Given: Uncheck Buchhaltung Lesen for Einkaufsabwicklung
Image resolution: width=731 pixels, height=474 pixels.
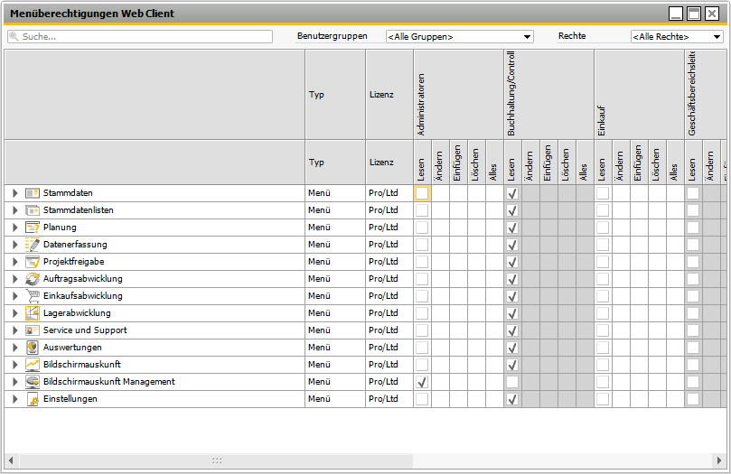Looking at the screenshot, I should pos(512,296).
